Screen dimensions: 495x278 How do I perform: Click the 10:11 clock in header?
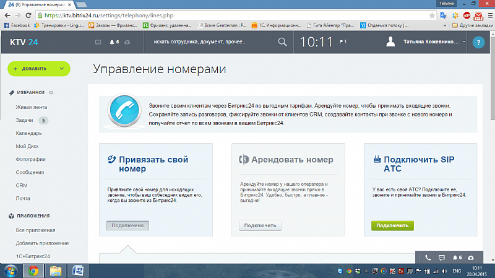(317, 42)
